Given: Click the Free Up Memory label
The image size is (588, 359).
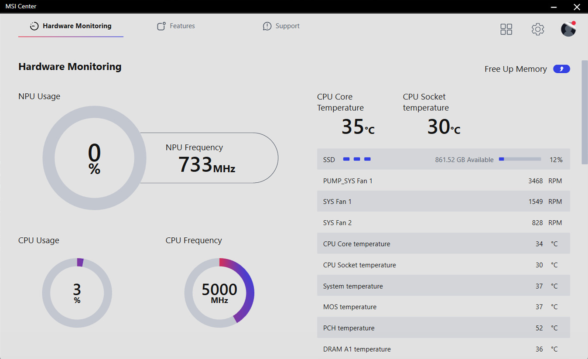Looking at the screenshot, I should click(x=516, y=69).
